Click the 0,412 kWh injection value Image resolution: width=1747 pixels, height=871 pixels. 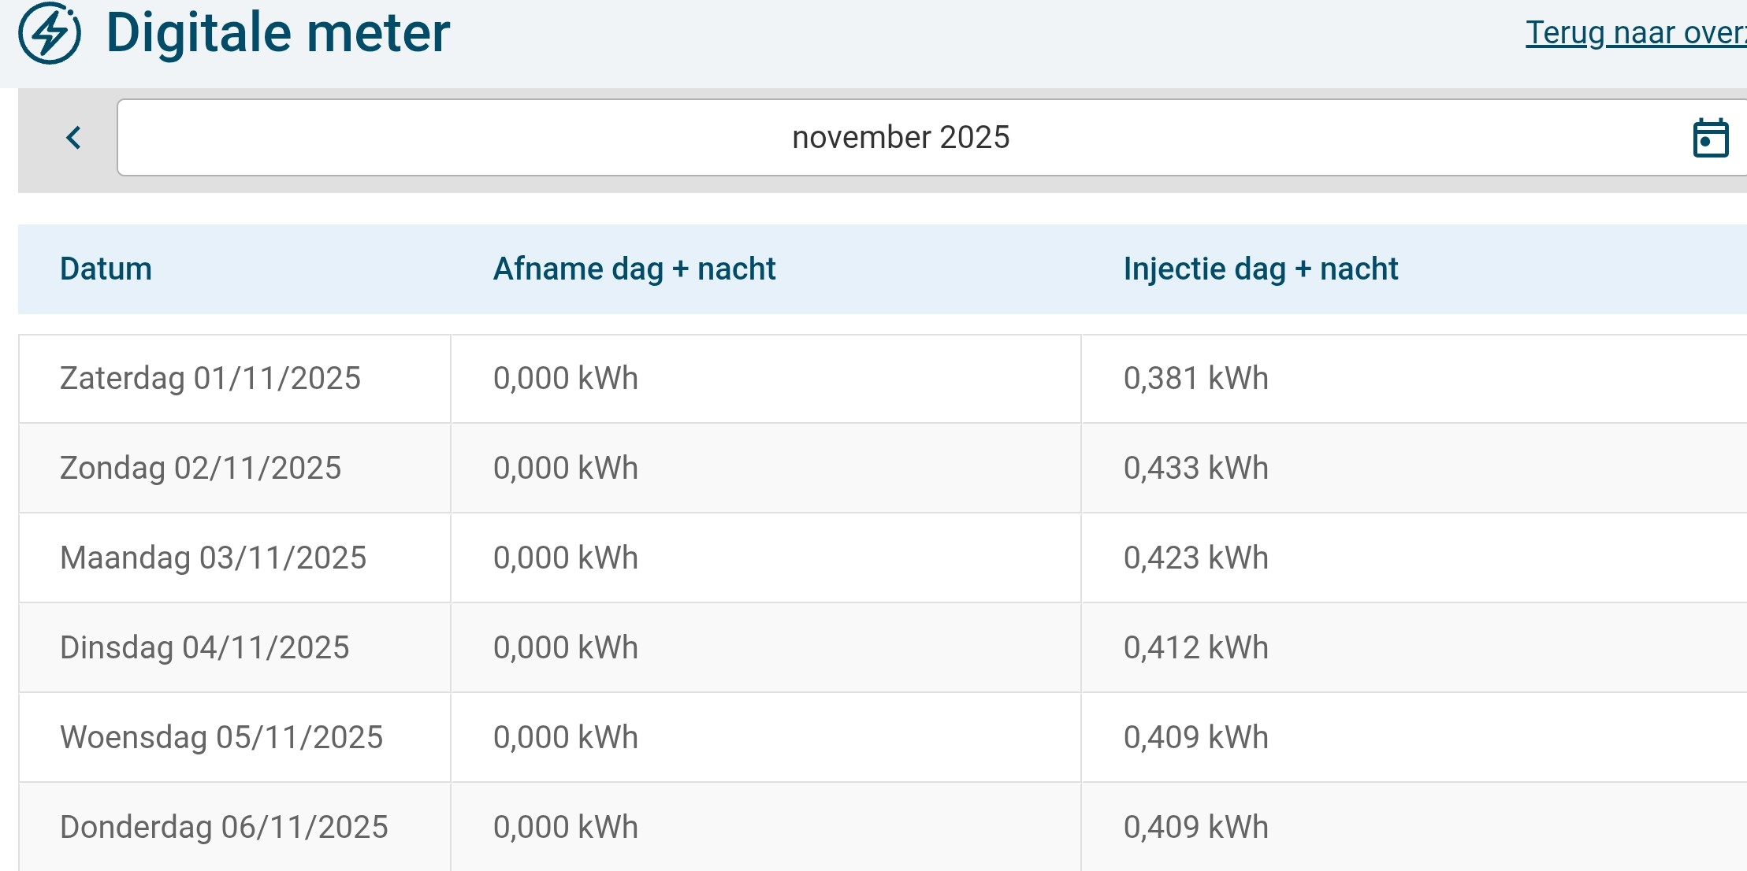coord(1195,648)
